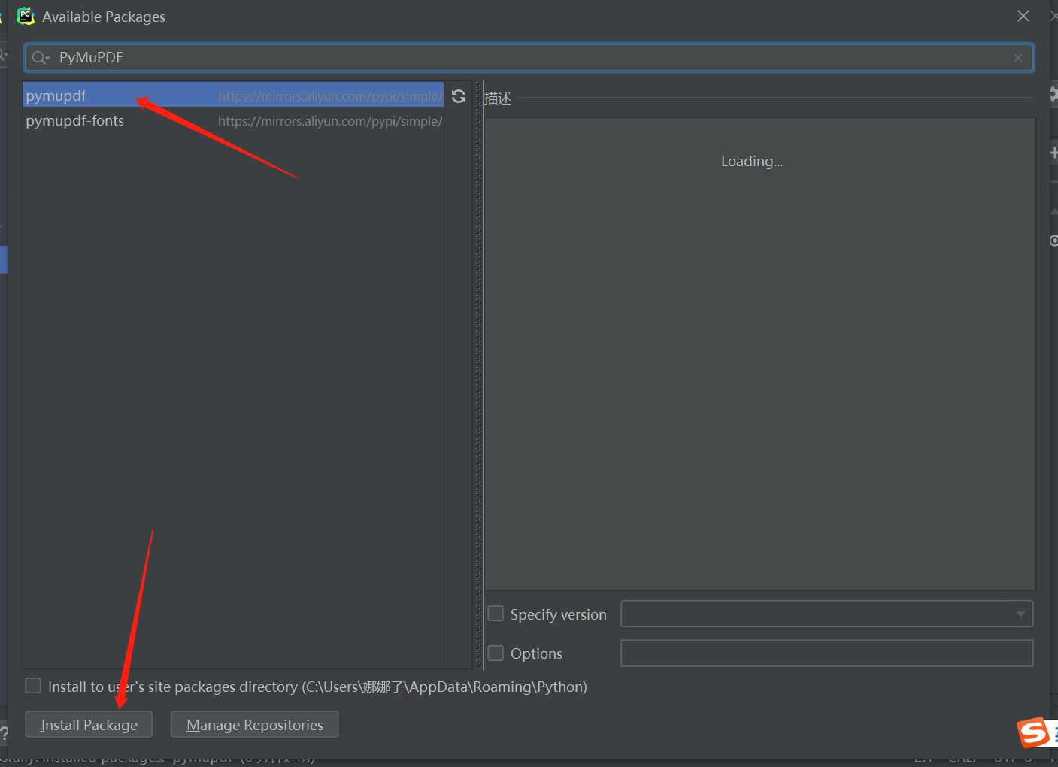Reload the package list with the refresh icon
The height and width of the screenshot is (767, 1058).
459,96
